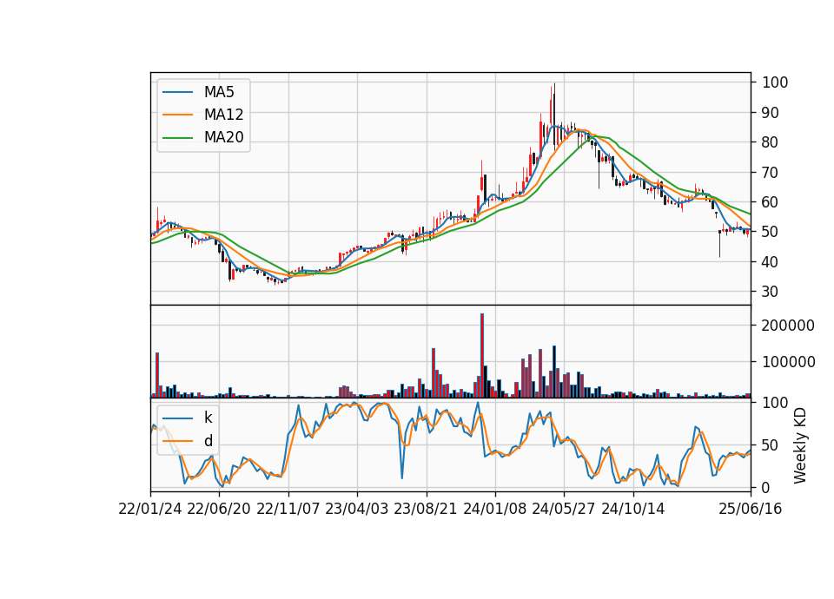834x599 pixels.
Task: Click the orange MA12 legend line sample
Action: point(177,115)
